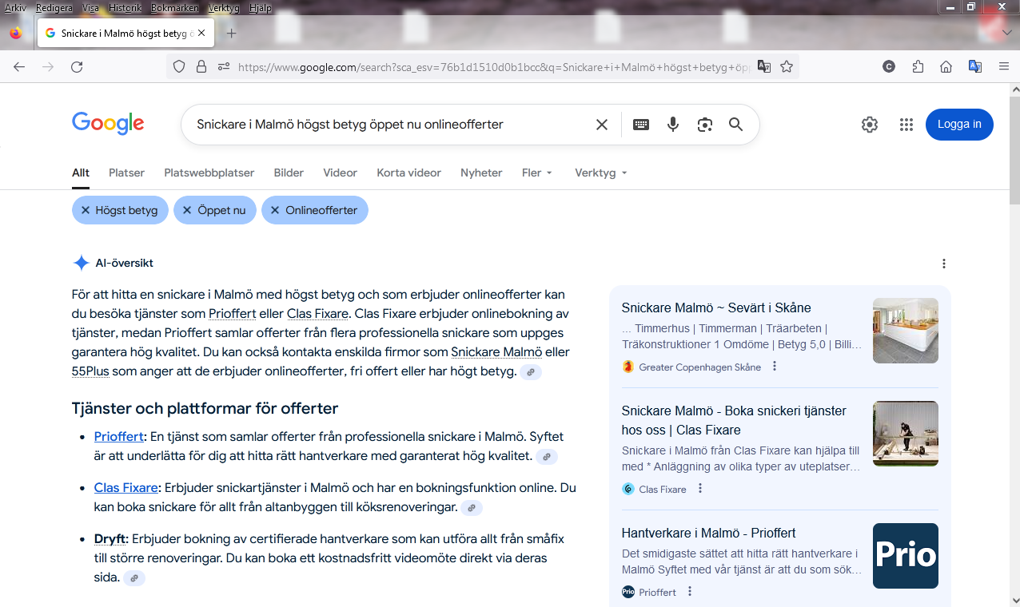Image resolution: width=1020 pixels, height=607 pixels.
Task: Open Google quick settings gear
Action: [x=870, y=125]
